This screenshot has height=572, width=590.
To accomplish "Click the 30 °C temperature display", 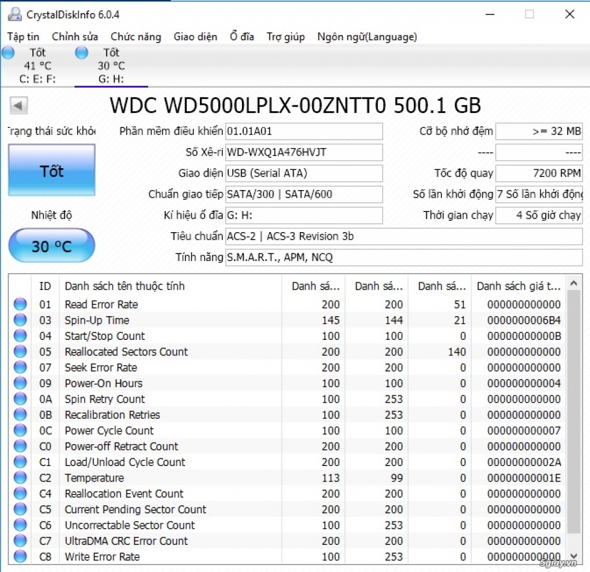I will coord(51,245).
